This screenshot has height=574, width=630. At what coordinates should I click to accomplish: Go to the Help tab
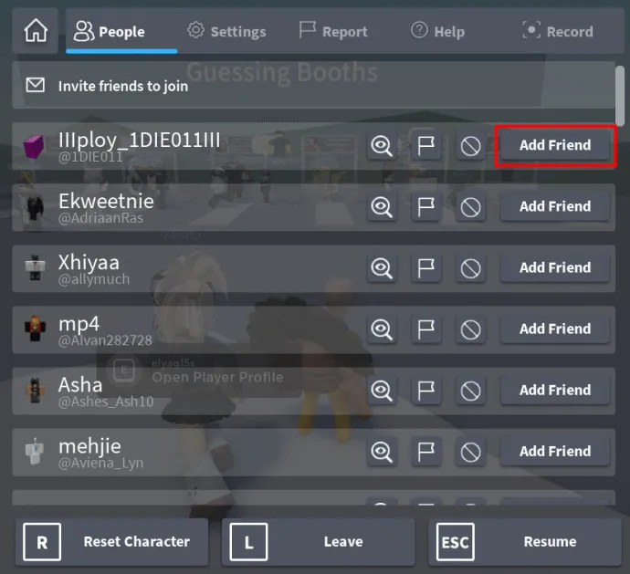pyautogui.click(x=437, y=31)
